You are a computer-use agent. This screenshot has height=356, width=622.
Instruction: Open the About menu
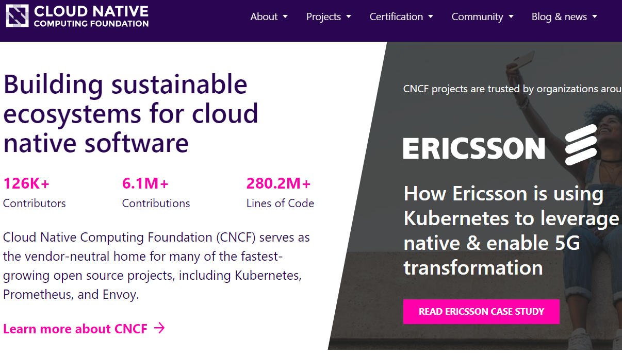pyautogui.click(x=264, y=16)
